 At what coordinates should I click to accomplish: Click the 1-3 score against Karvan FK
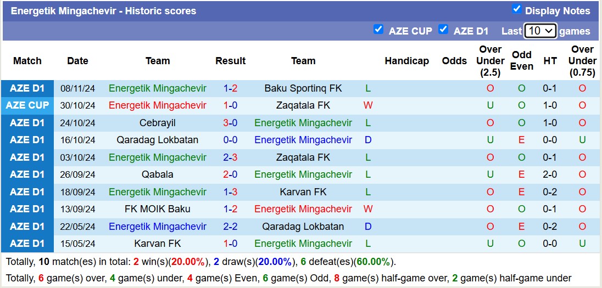tap(230, 192)
